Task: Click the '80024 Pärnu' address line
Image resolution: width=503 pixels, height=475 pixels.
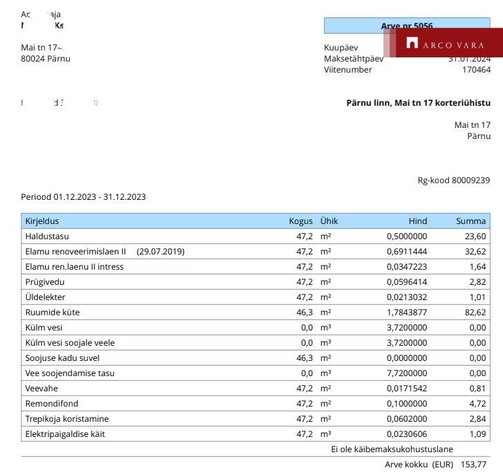Action: (46, 59)
